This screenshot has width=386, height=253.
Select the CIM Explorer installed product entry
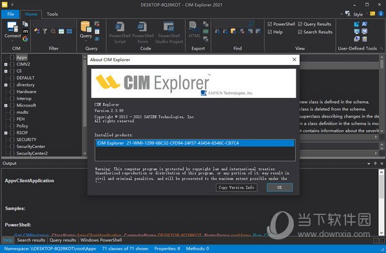(x=195, y=143)
